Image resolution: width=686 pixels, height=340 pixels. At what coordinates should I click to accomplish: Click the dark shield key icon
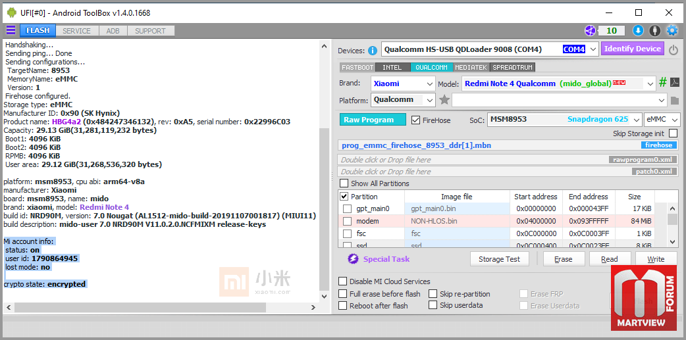click(x=654, y=31)
